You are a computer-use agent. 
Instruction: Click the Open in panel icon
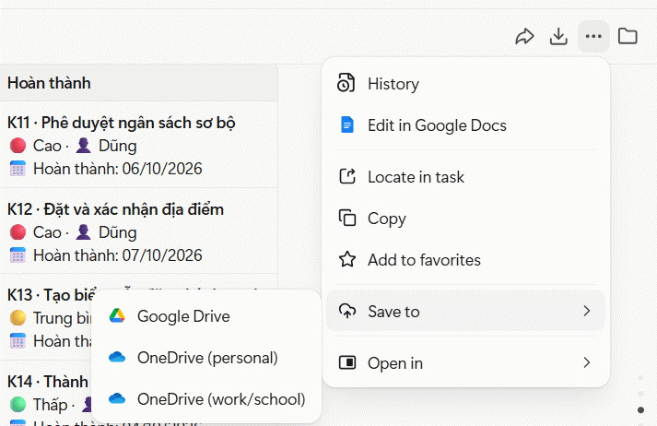347,362
